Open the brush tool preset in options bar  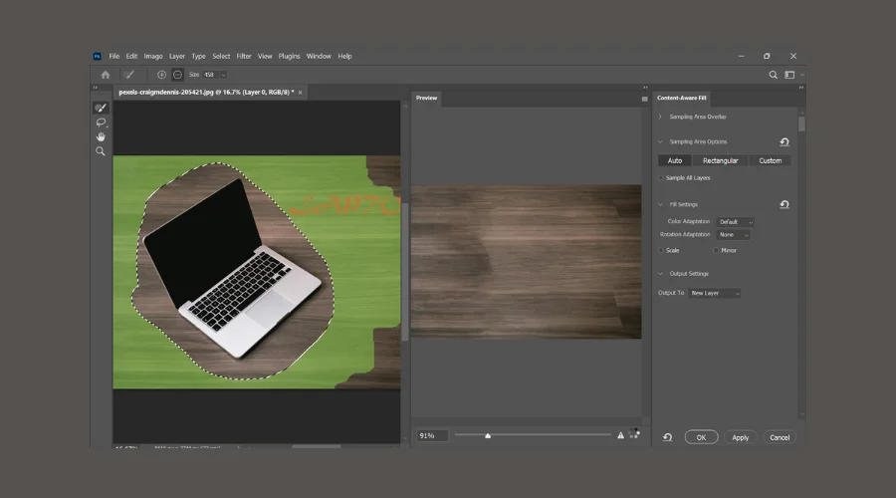tap(129, 75)
